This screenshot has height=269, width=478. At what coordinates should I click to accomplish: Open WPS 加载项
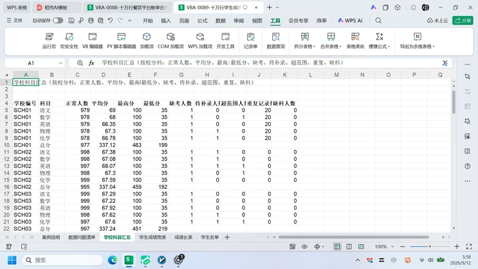[200, 41]
